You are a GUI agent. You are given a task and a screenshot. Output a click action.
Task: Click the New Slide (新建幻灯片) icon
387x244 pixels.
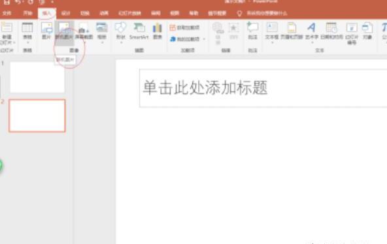point(7,27)
